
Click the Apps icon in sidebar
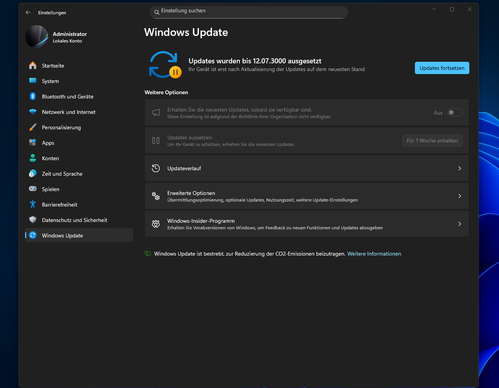33,143
